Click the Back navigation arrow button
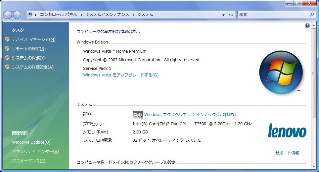The height and width of the screenshot is (172, 319). [x=8, y=15]
